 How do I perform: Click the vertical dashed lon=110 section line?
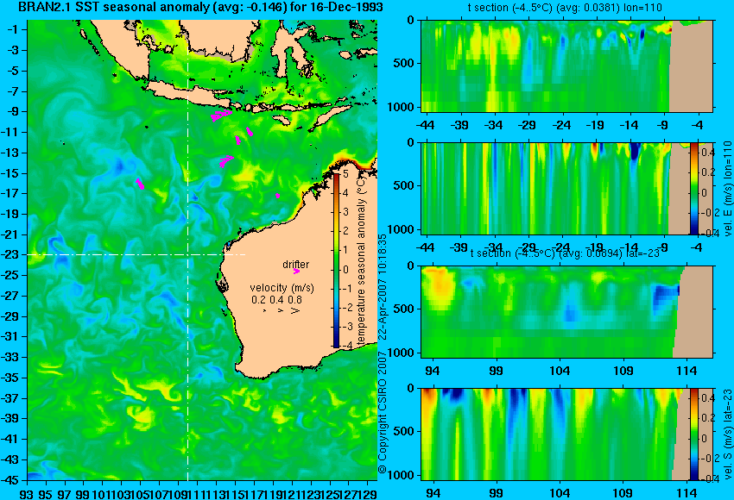coord(187,250)
